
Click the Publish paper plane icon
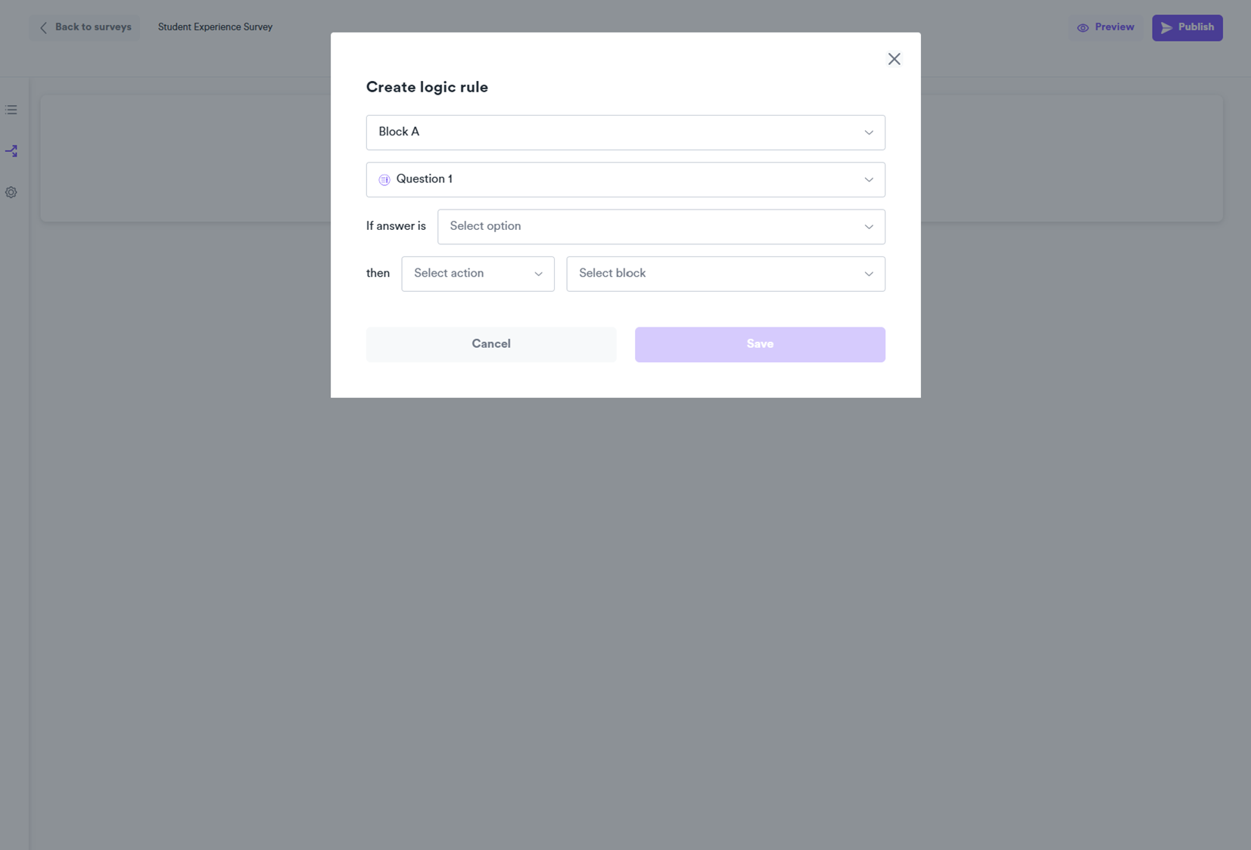click(x=1166, y=28)
